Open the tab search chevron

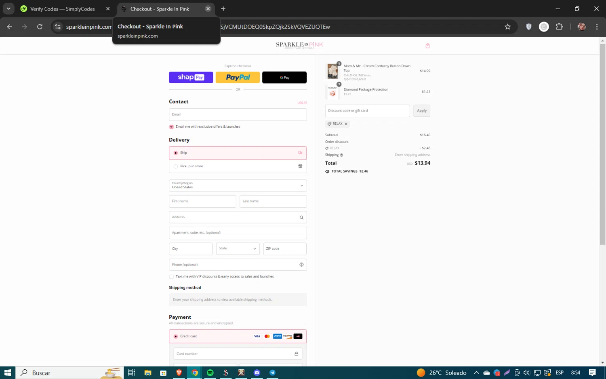pos(8,8)
